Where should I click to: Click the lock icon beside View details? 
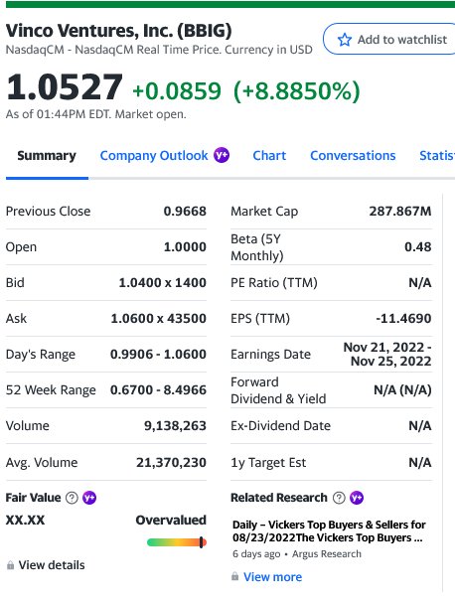(10, 565)
